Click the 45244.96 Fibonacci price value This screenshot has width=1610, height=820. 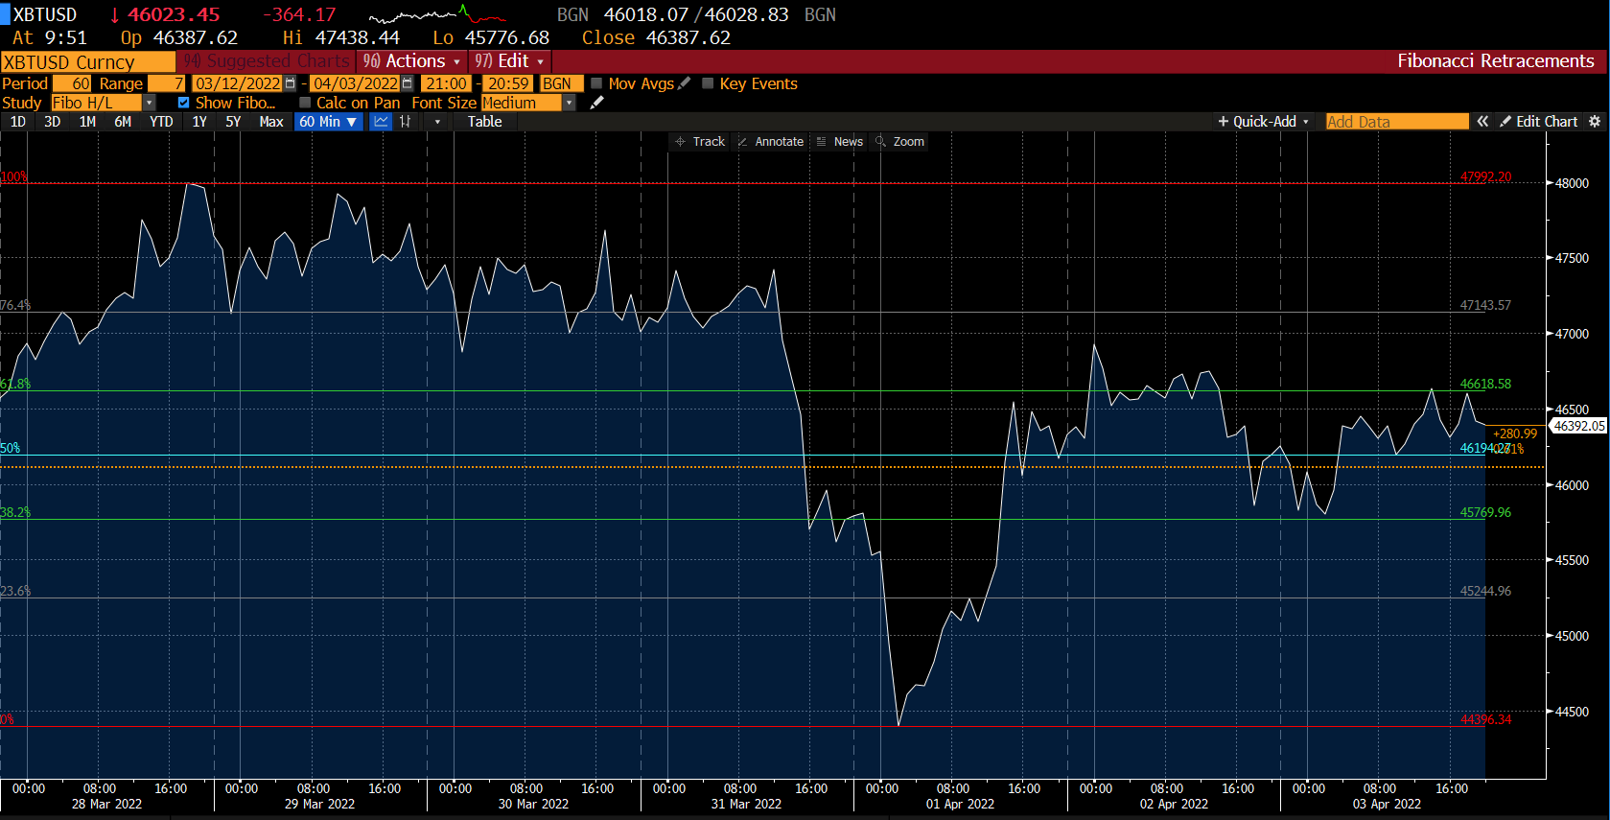pos(1485,591)
